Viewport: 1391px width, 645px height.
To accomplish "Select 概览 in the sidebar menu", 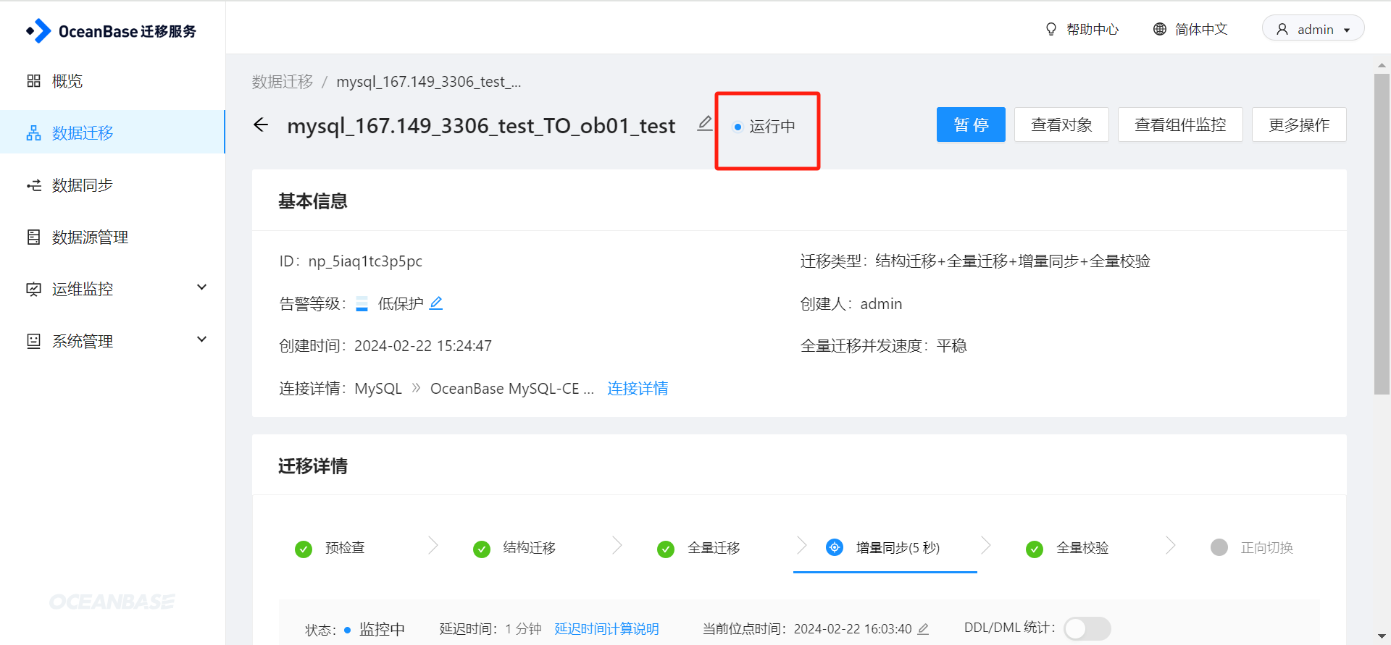I will [x=112, y=81].
